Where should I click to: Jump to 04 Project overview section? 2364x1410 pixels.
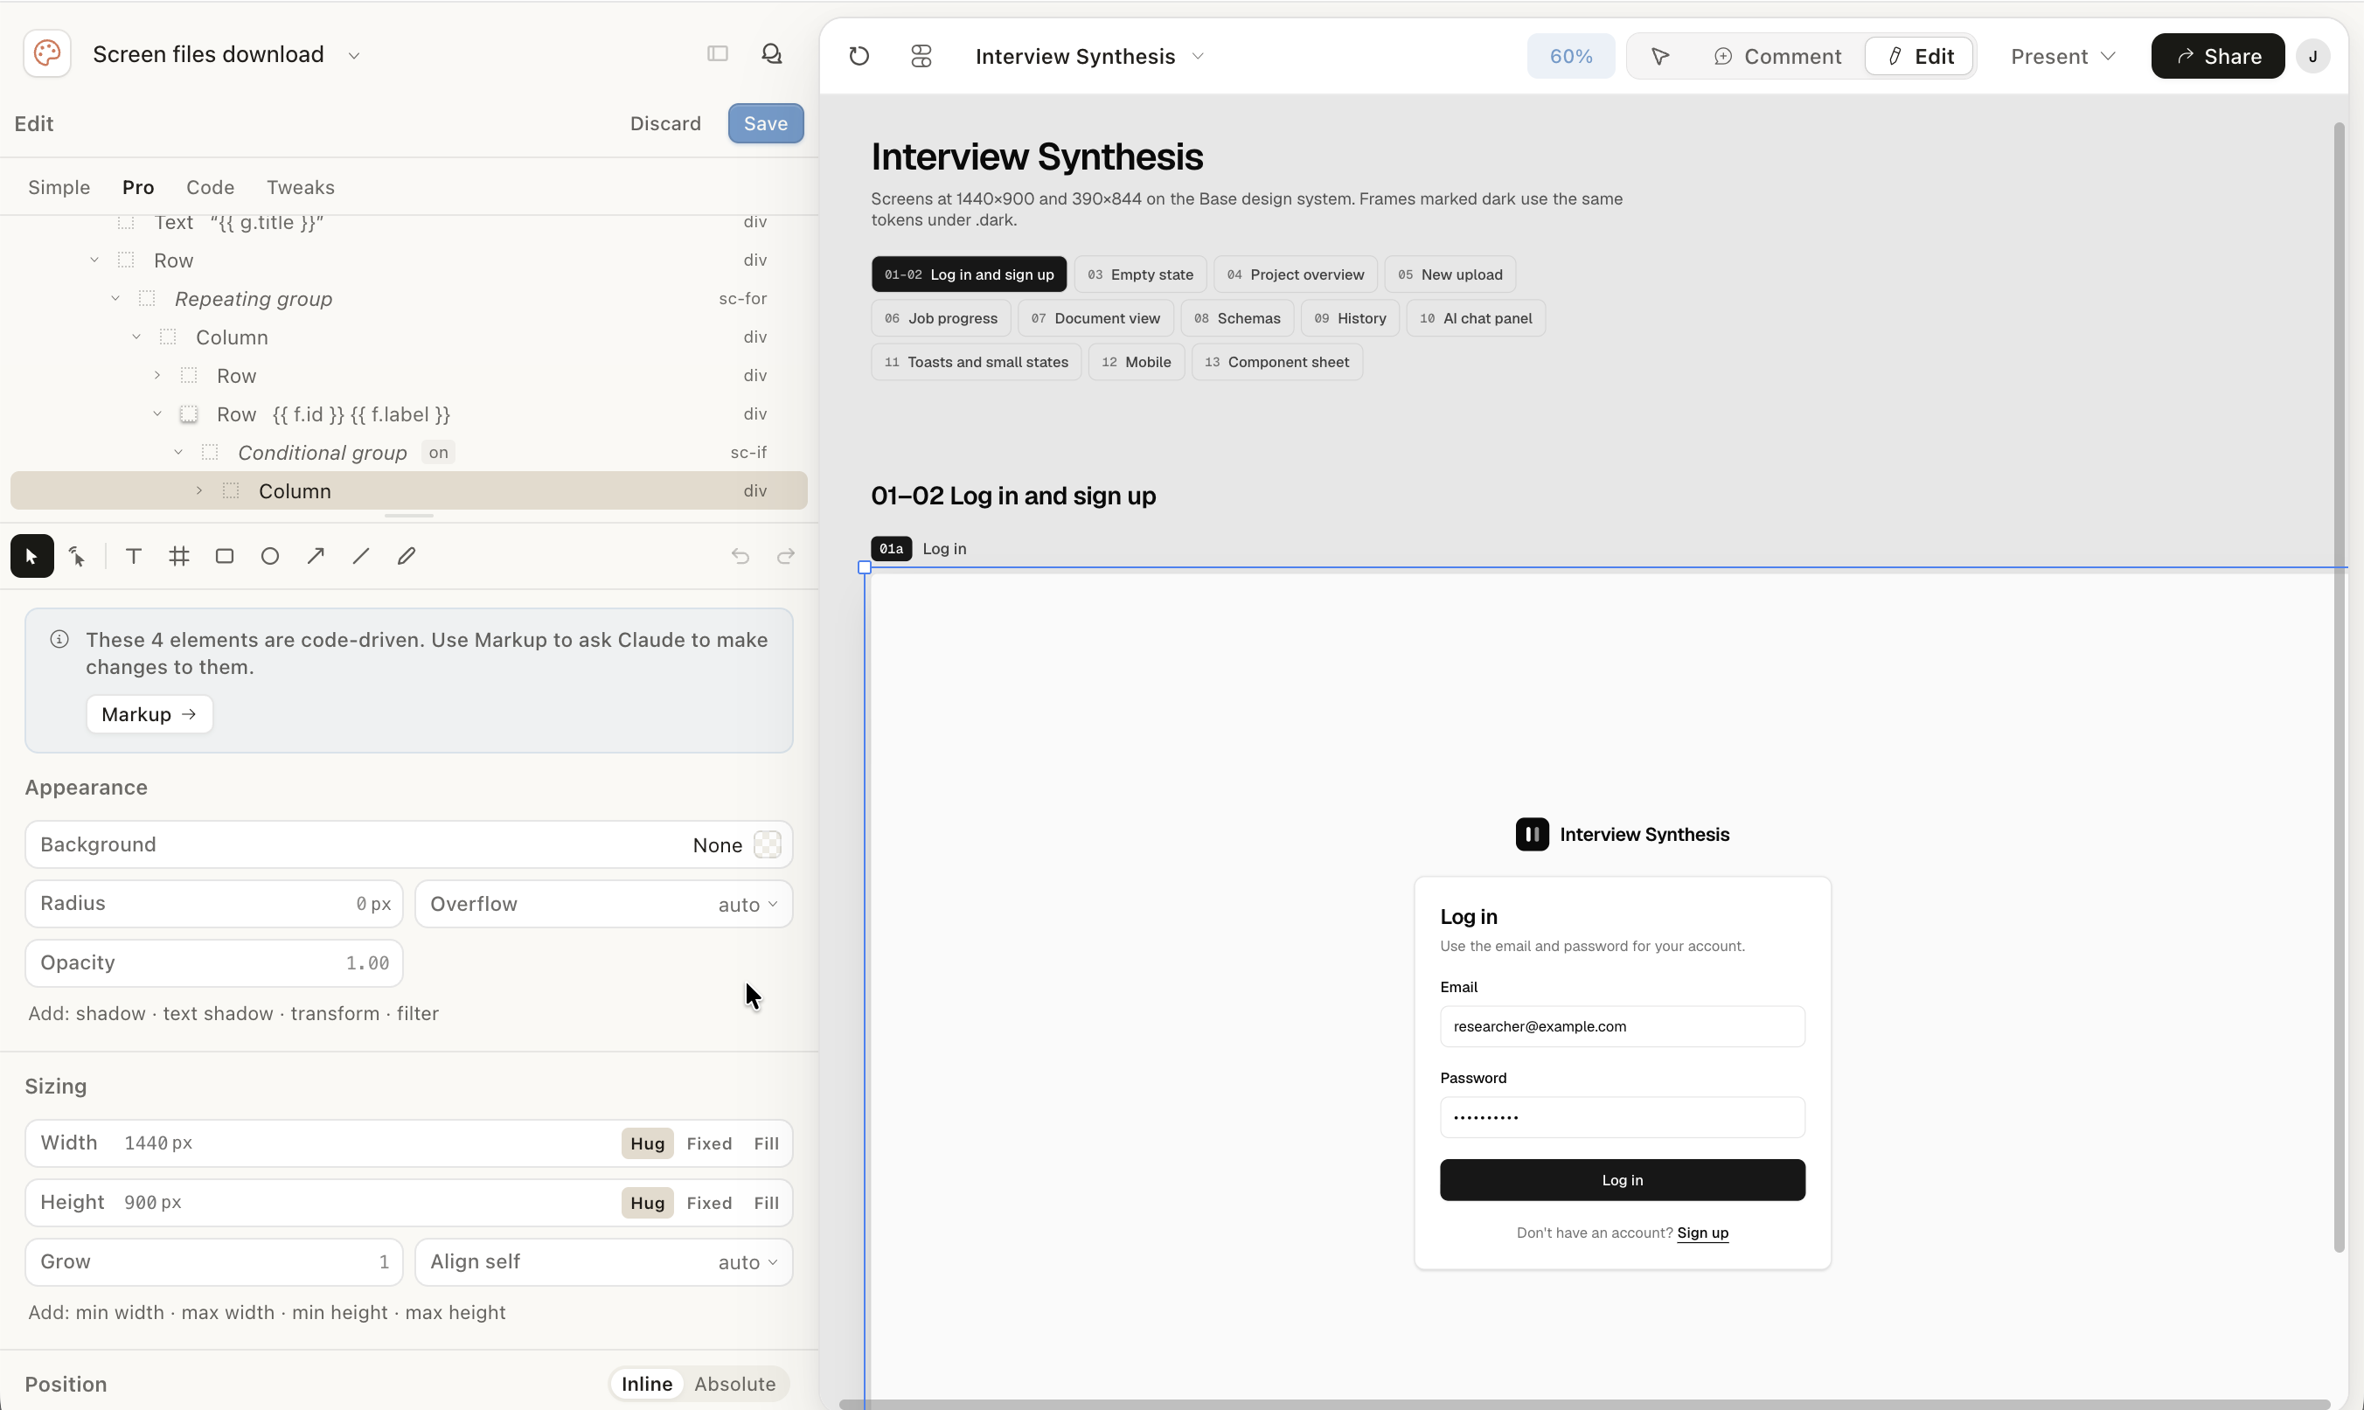click(x=1294, y=274)
